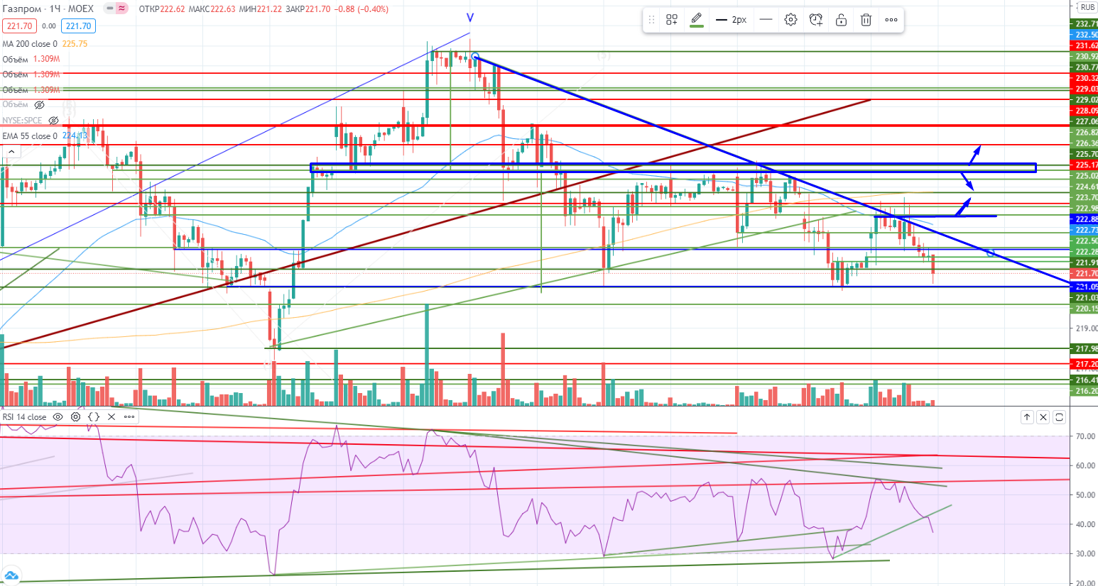This screenshot has width=1098, height=586.
Task: Open drawing settings gear in floating toolbar
Action: coord(790,20)
